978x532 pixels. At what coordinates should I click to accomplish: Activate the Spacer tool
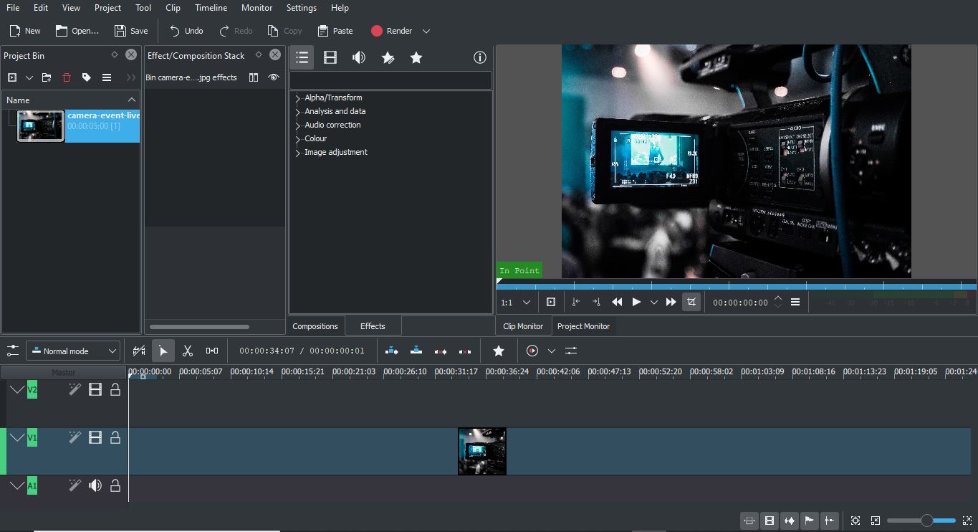click(211, 351)
